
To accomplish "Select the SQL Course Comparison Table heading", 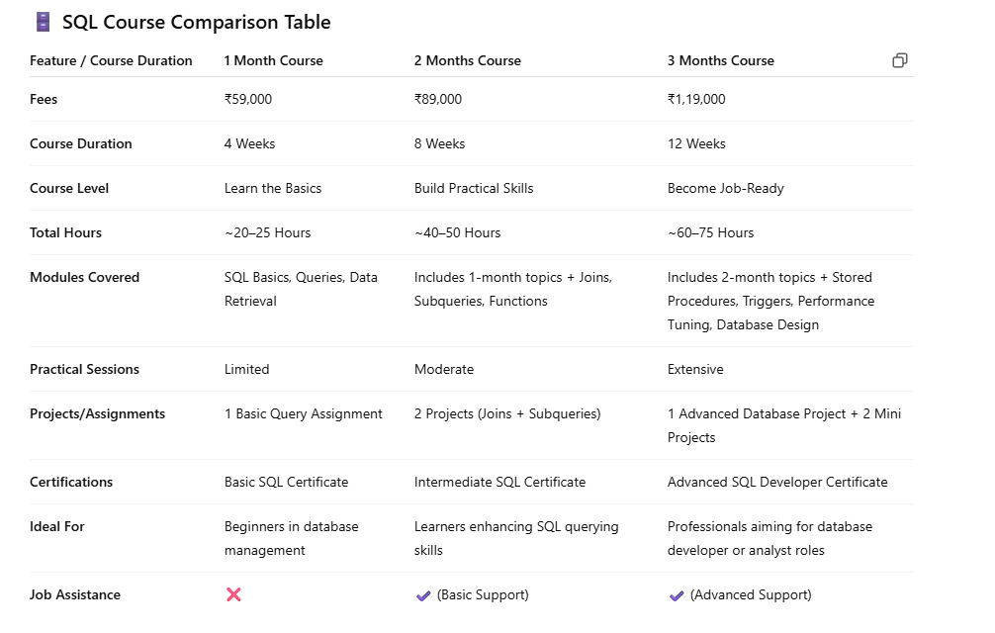I will (196, 22).
